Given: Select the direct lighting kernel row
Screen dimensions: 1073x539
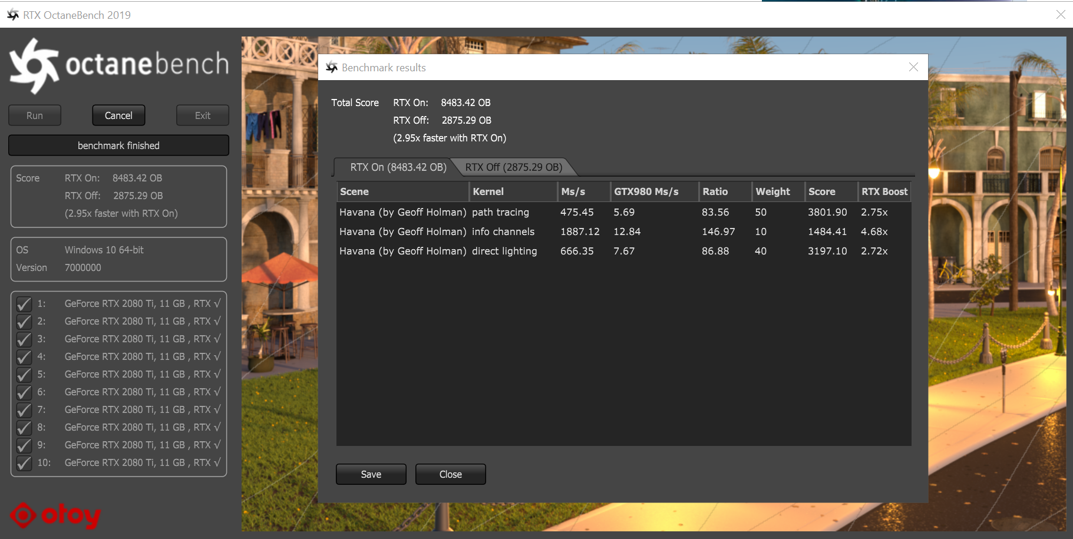Looking at the screenshot, I should point(624,251).
